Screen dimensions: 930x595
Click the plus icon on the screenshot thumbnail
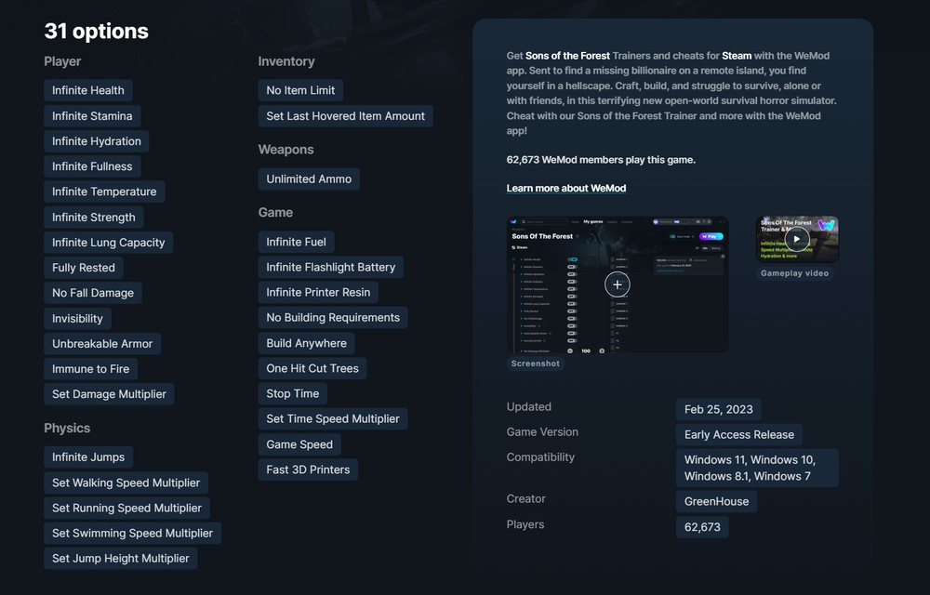click(x=617, y=284)
